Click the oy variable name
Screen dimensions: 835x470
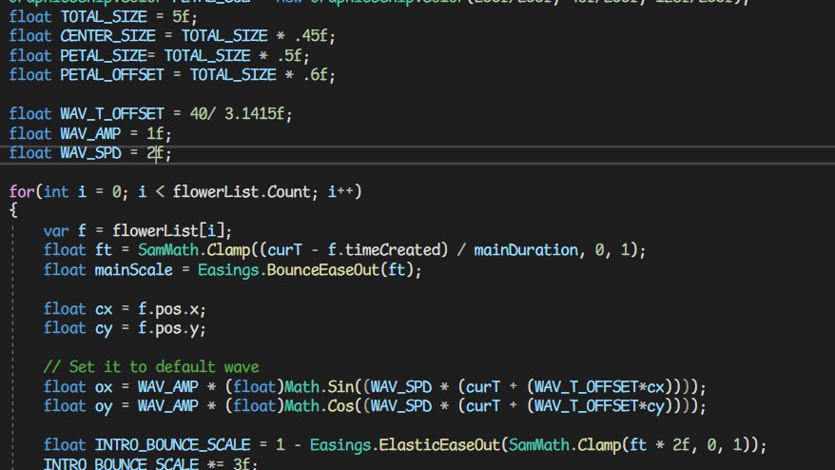(x=104, y=406)
